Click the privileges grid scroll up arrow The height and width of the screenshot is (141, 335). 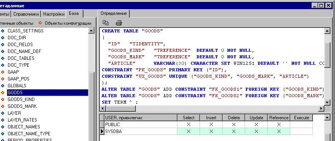327,118
